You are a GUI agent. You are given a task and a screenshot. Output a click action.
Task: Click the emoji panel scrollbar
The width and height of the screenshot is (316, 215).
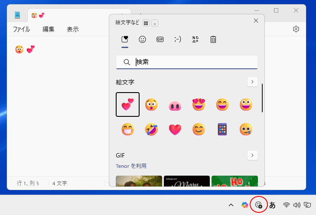(262, 98)
